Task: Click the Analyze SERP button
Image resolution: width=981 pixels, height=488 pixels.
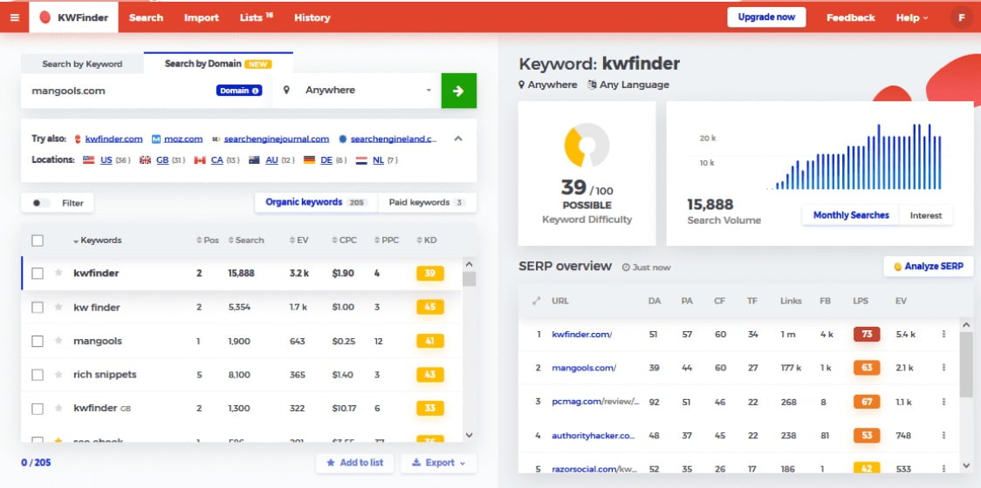Action: click(928, 267)
